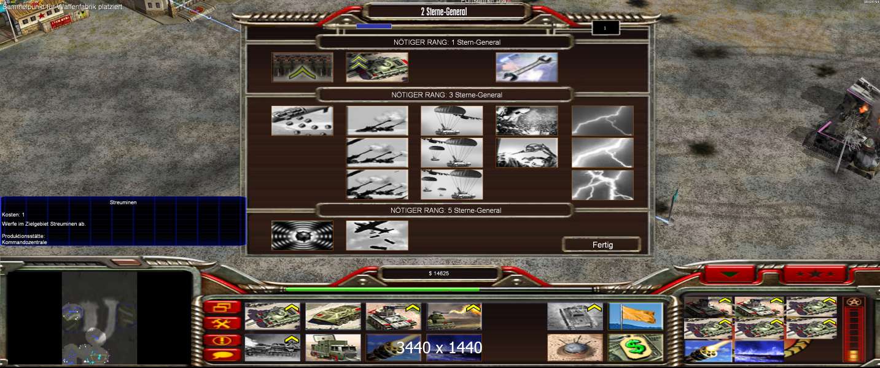
Task: Build a Battlemaster tank from command bar
Action: click(x=272, y=316)
